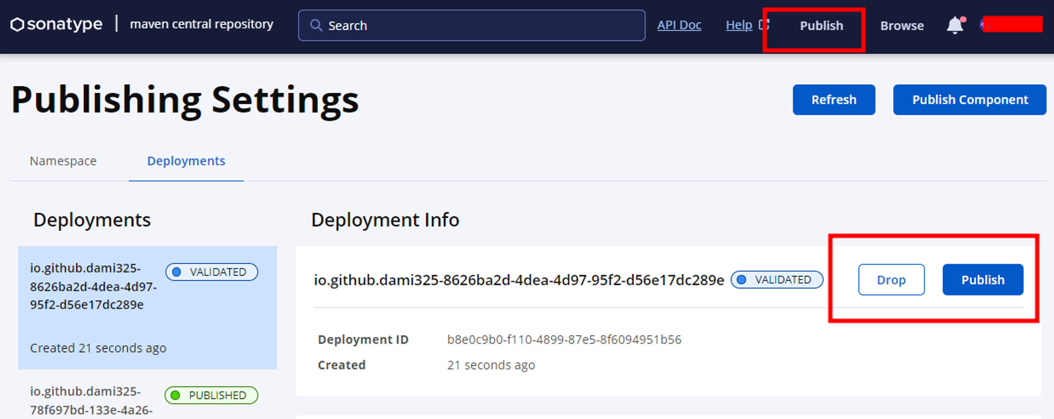Click the 'Deployments' list heading
The height and width of the screenshot is (419, 1054).
[92, 220]
